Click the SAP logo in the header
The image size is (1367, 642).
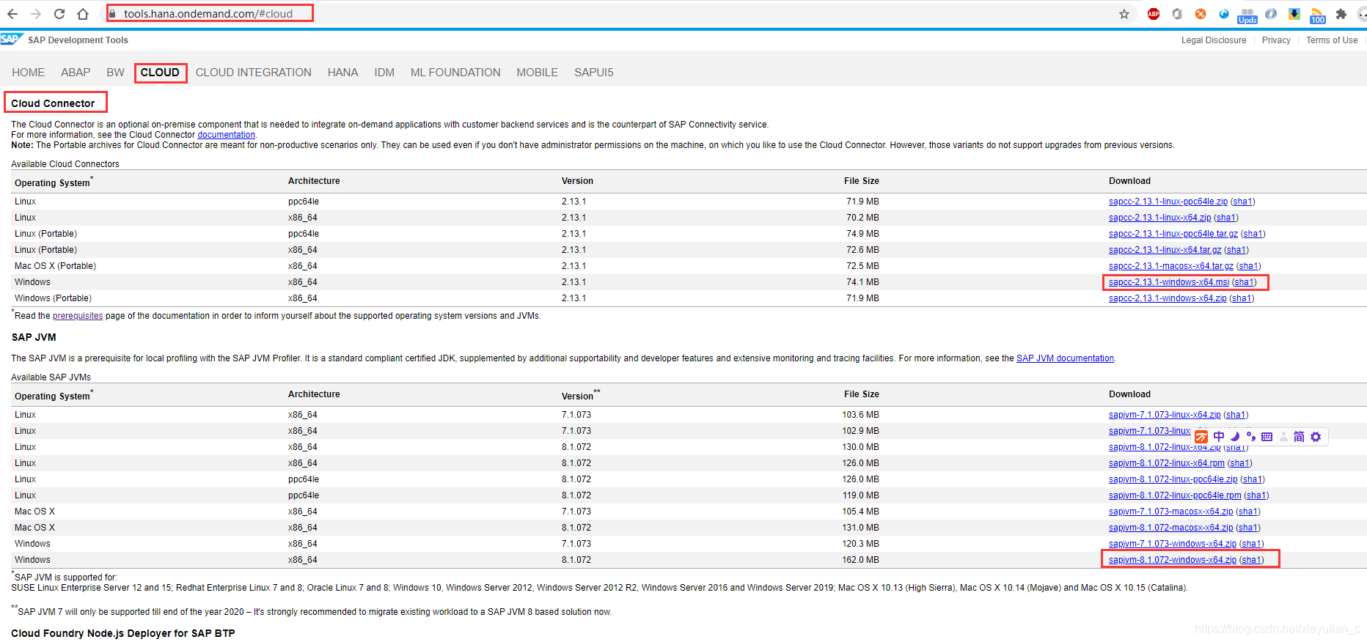[x=12, y=39]
